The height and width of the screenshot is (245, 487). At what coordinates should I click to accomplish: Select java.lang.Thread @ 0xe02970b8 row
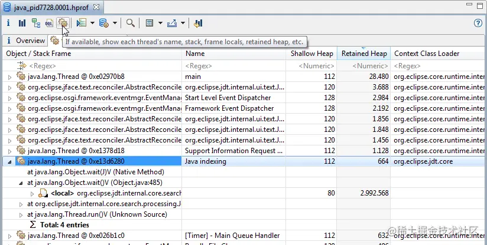245,77
